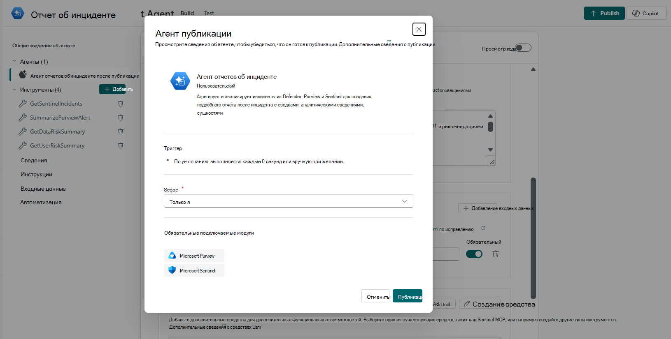Click the Microsoft Purview logo icon
The height and width of the screenshot is (339, 671).
[172, 256]
